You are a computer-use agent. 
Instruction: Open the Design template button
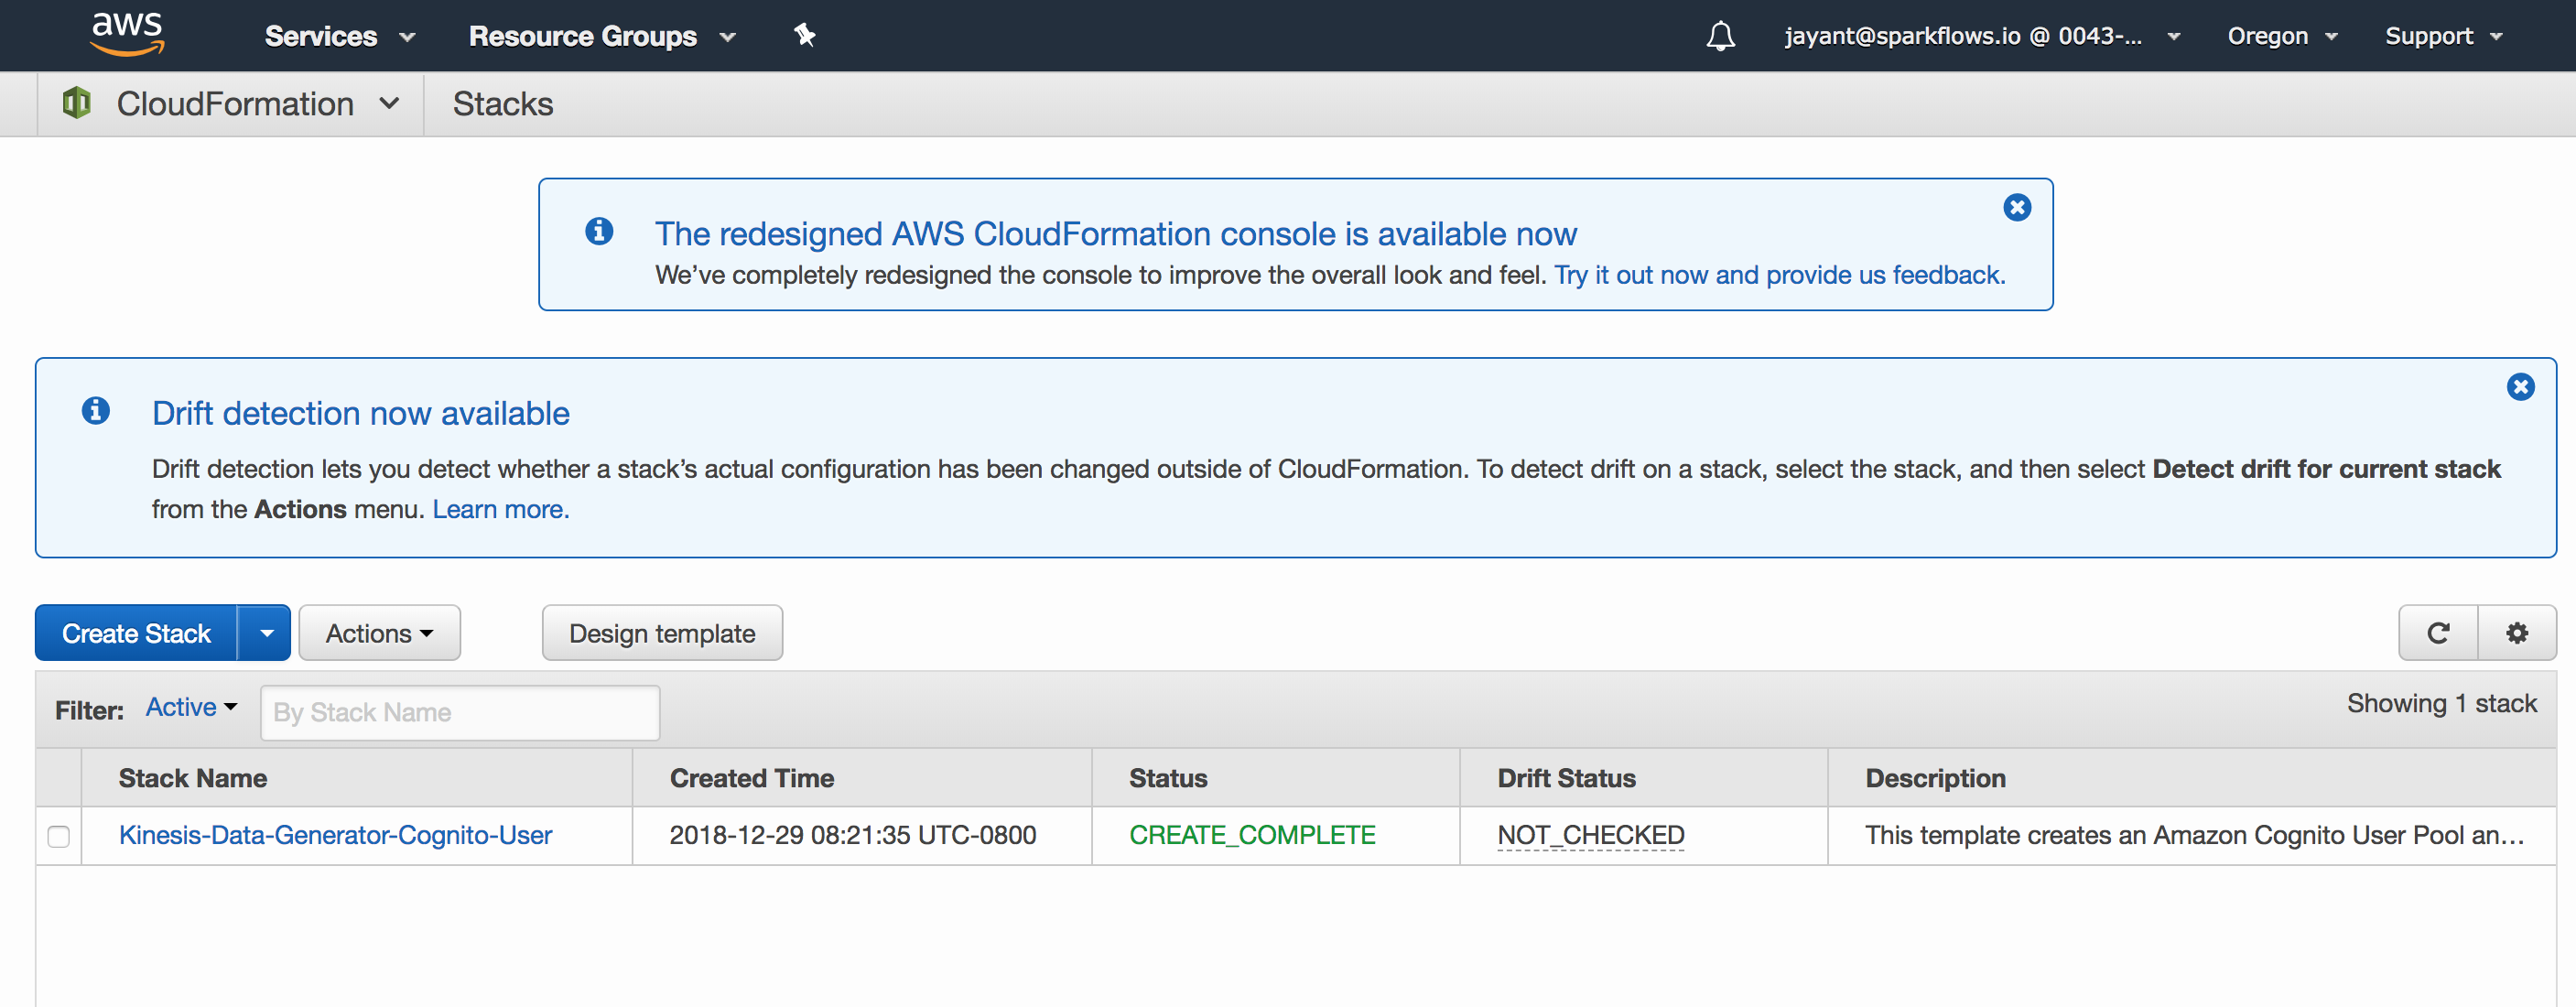[662, 633]
